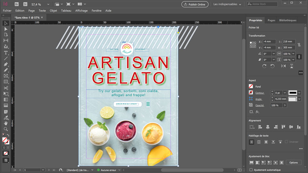Choose the Zoom magnifier tool
The width and height of the screenshot is (308, 173).
(6, 129)
